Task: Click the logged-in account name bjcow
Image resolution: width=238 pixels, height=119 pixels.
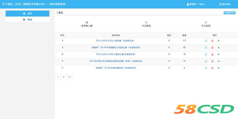Action: (x=202, y=4)
